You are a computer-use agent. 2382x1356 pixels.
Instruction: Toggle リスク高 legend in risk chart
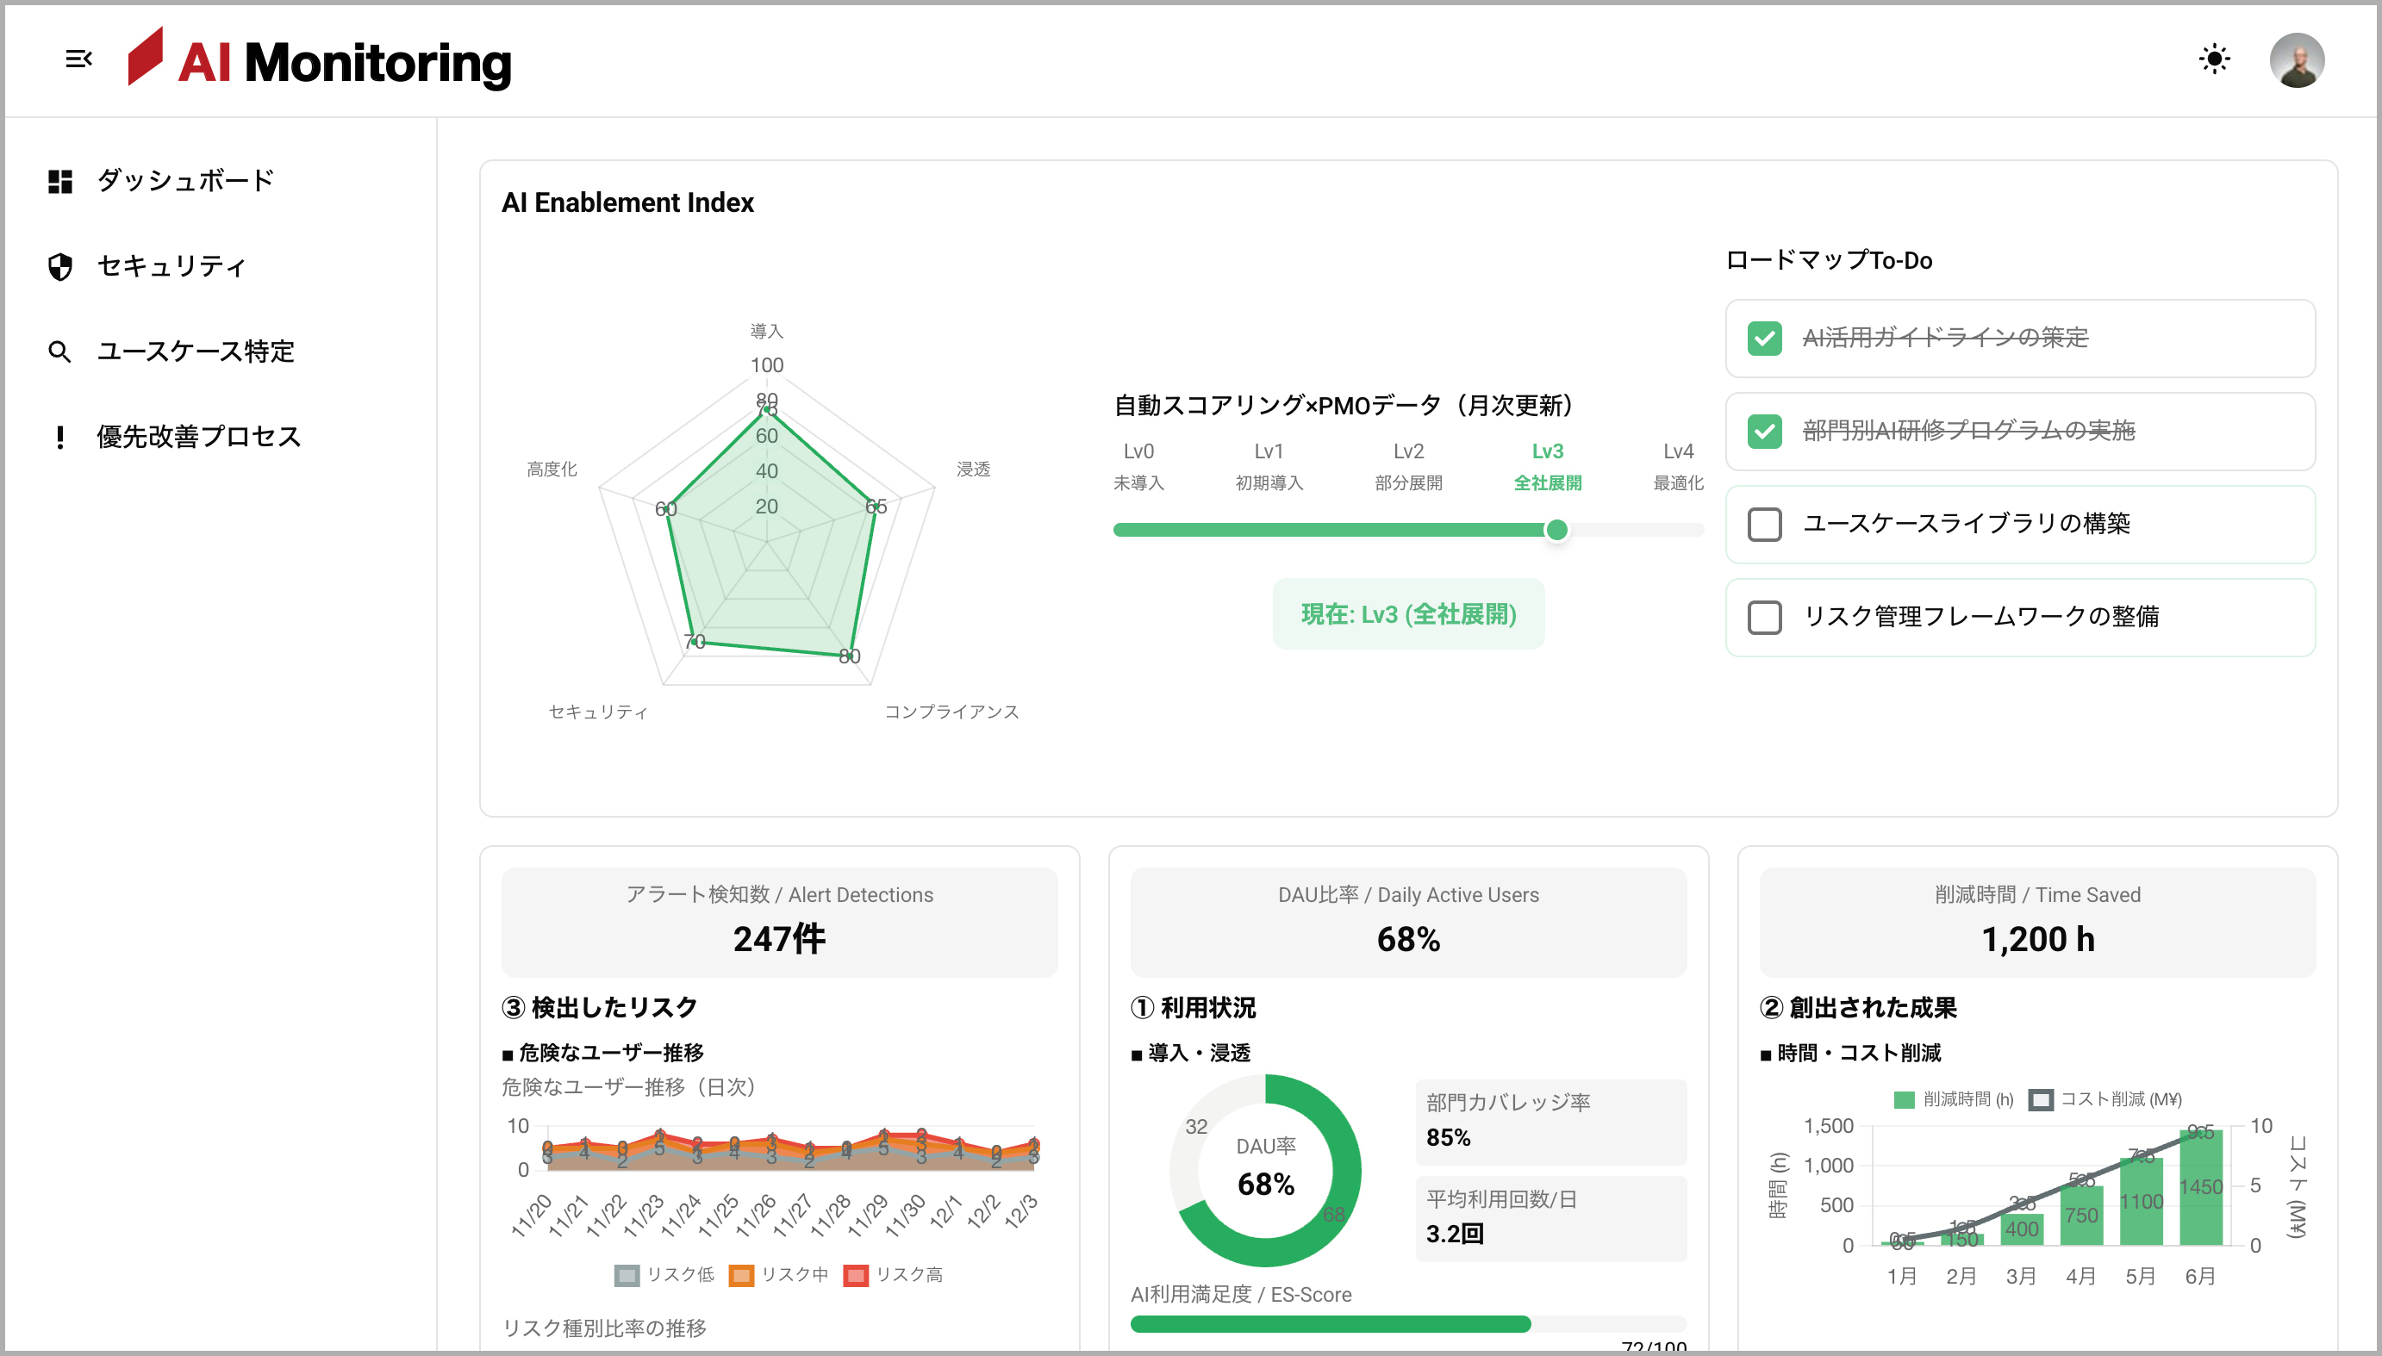[893, 1275]
